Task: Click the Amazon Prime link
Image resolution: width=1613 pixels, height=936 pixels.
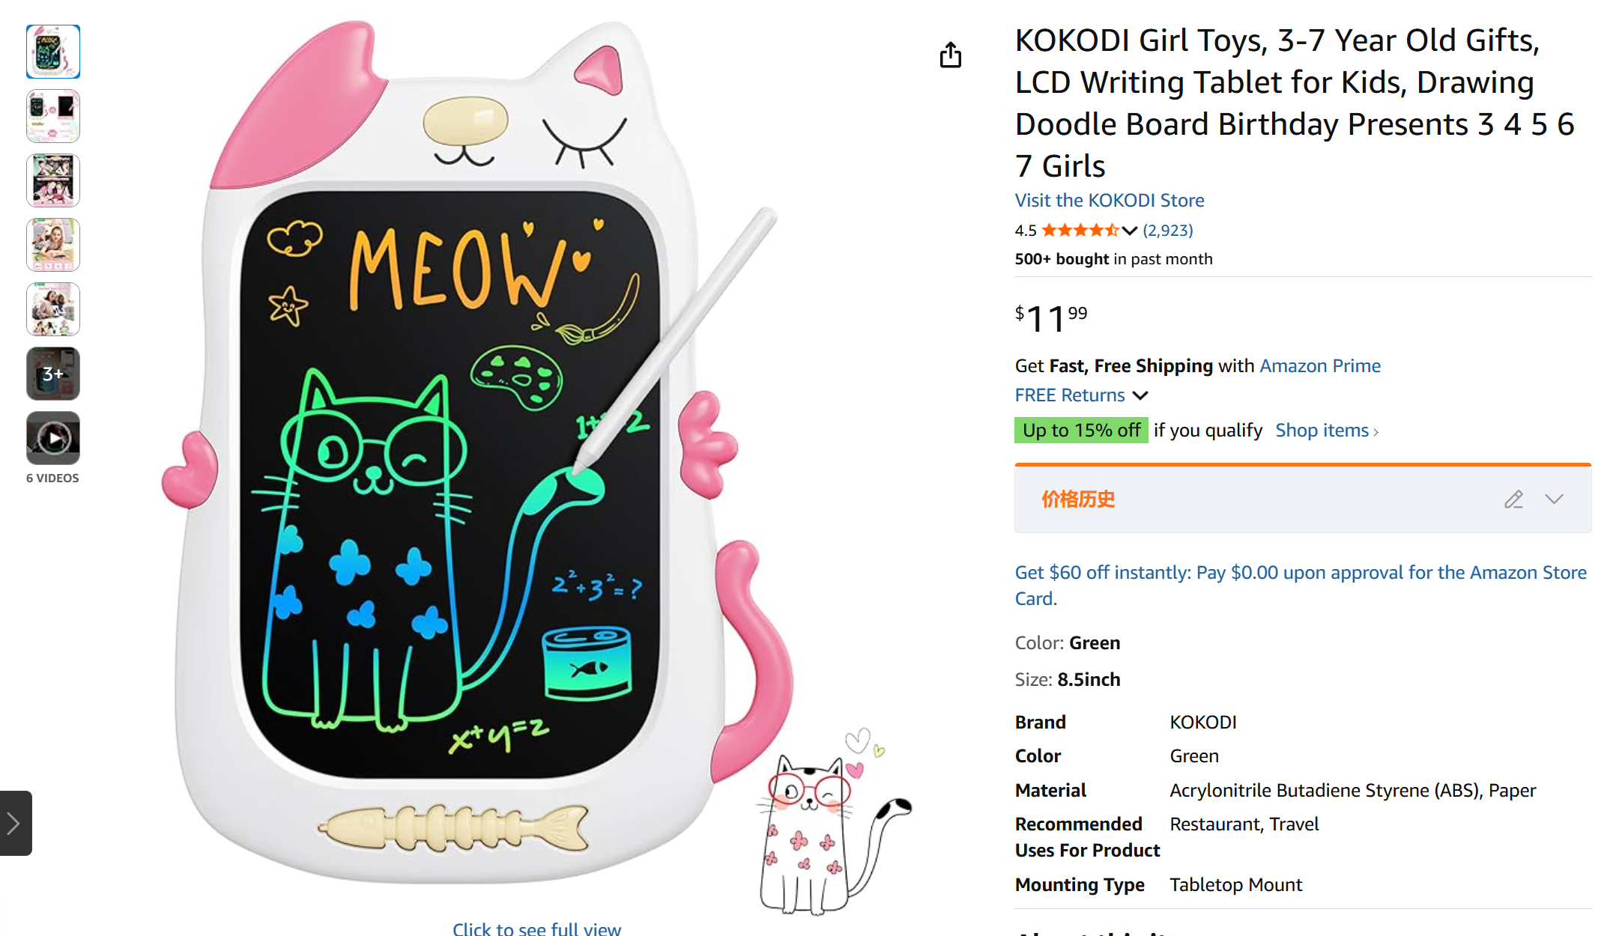Action: coord(1319,366)
